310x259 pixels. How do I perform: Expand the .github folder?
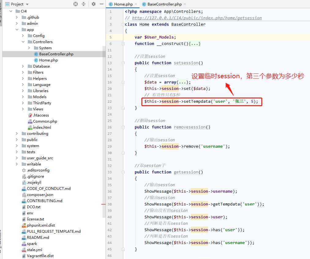coord(17,17)
